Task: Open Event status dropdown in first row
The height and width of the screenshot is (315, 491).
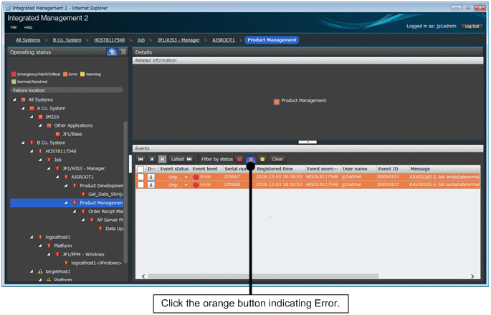Action: pyautogui.click(x=186, y=176)
